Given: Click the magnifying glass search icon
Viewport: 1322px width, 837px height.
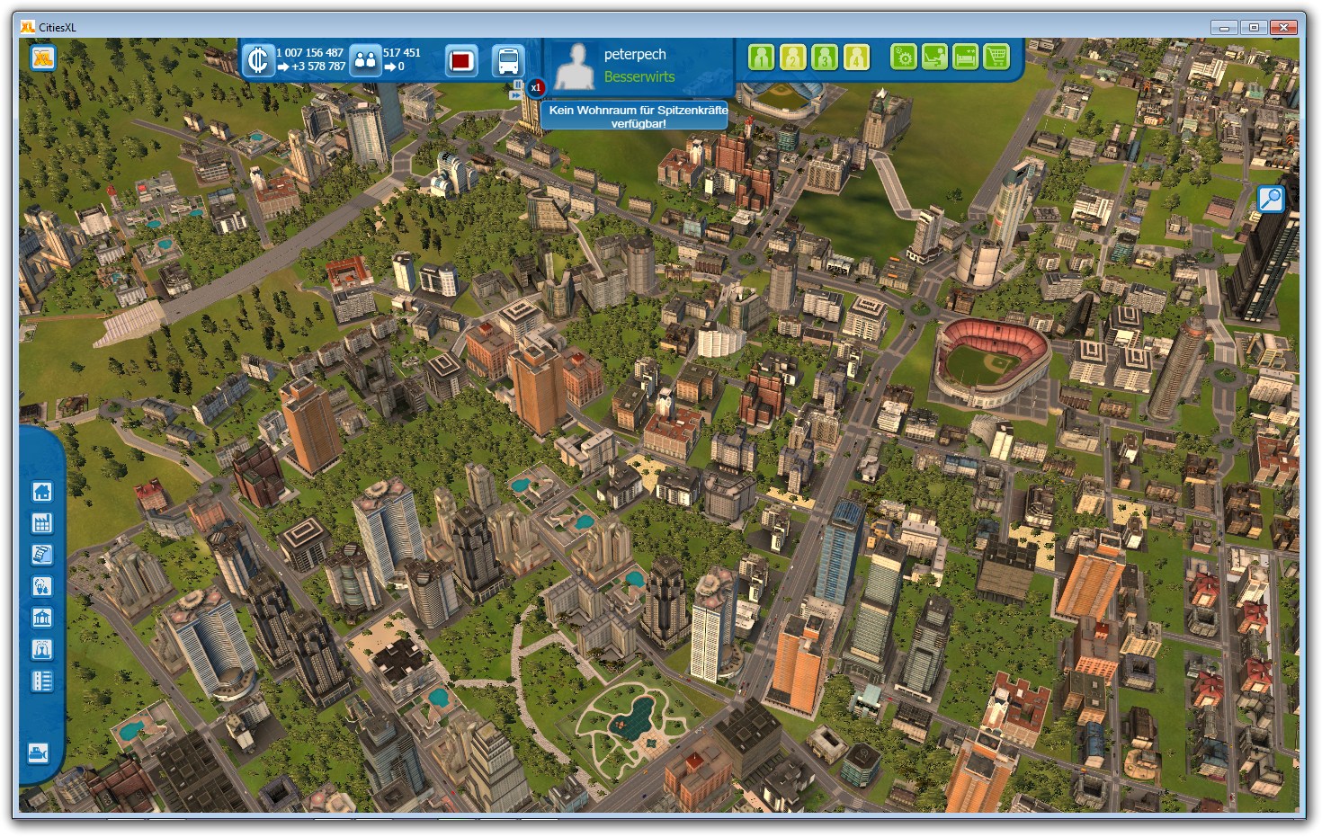Looking at the screenshot, I should pos(1270,199).
